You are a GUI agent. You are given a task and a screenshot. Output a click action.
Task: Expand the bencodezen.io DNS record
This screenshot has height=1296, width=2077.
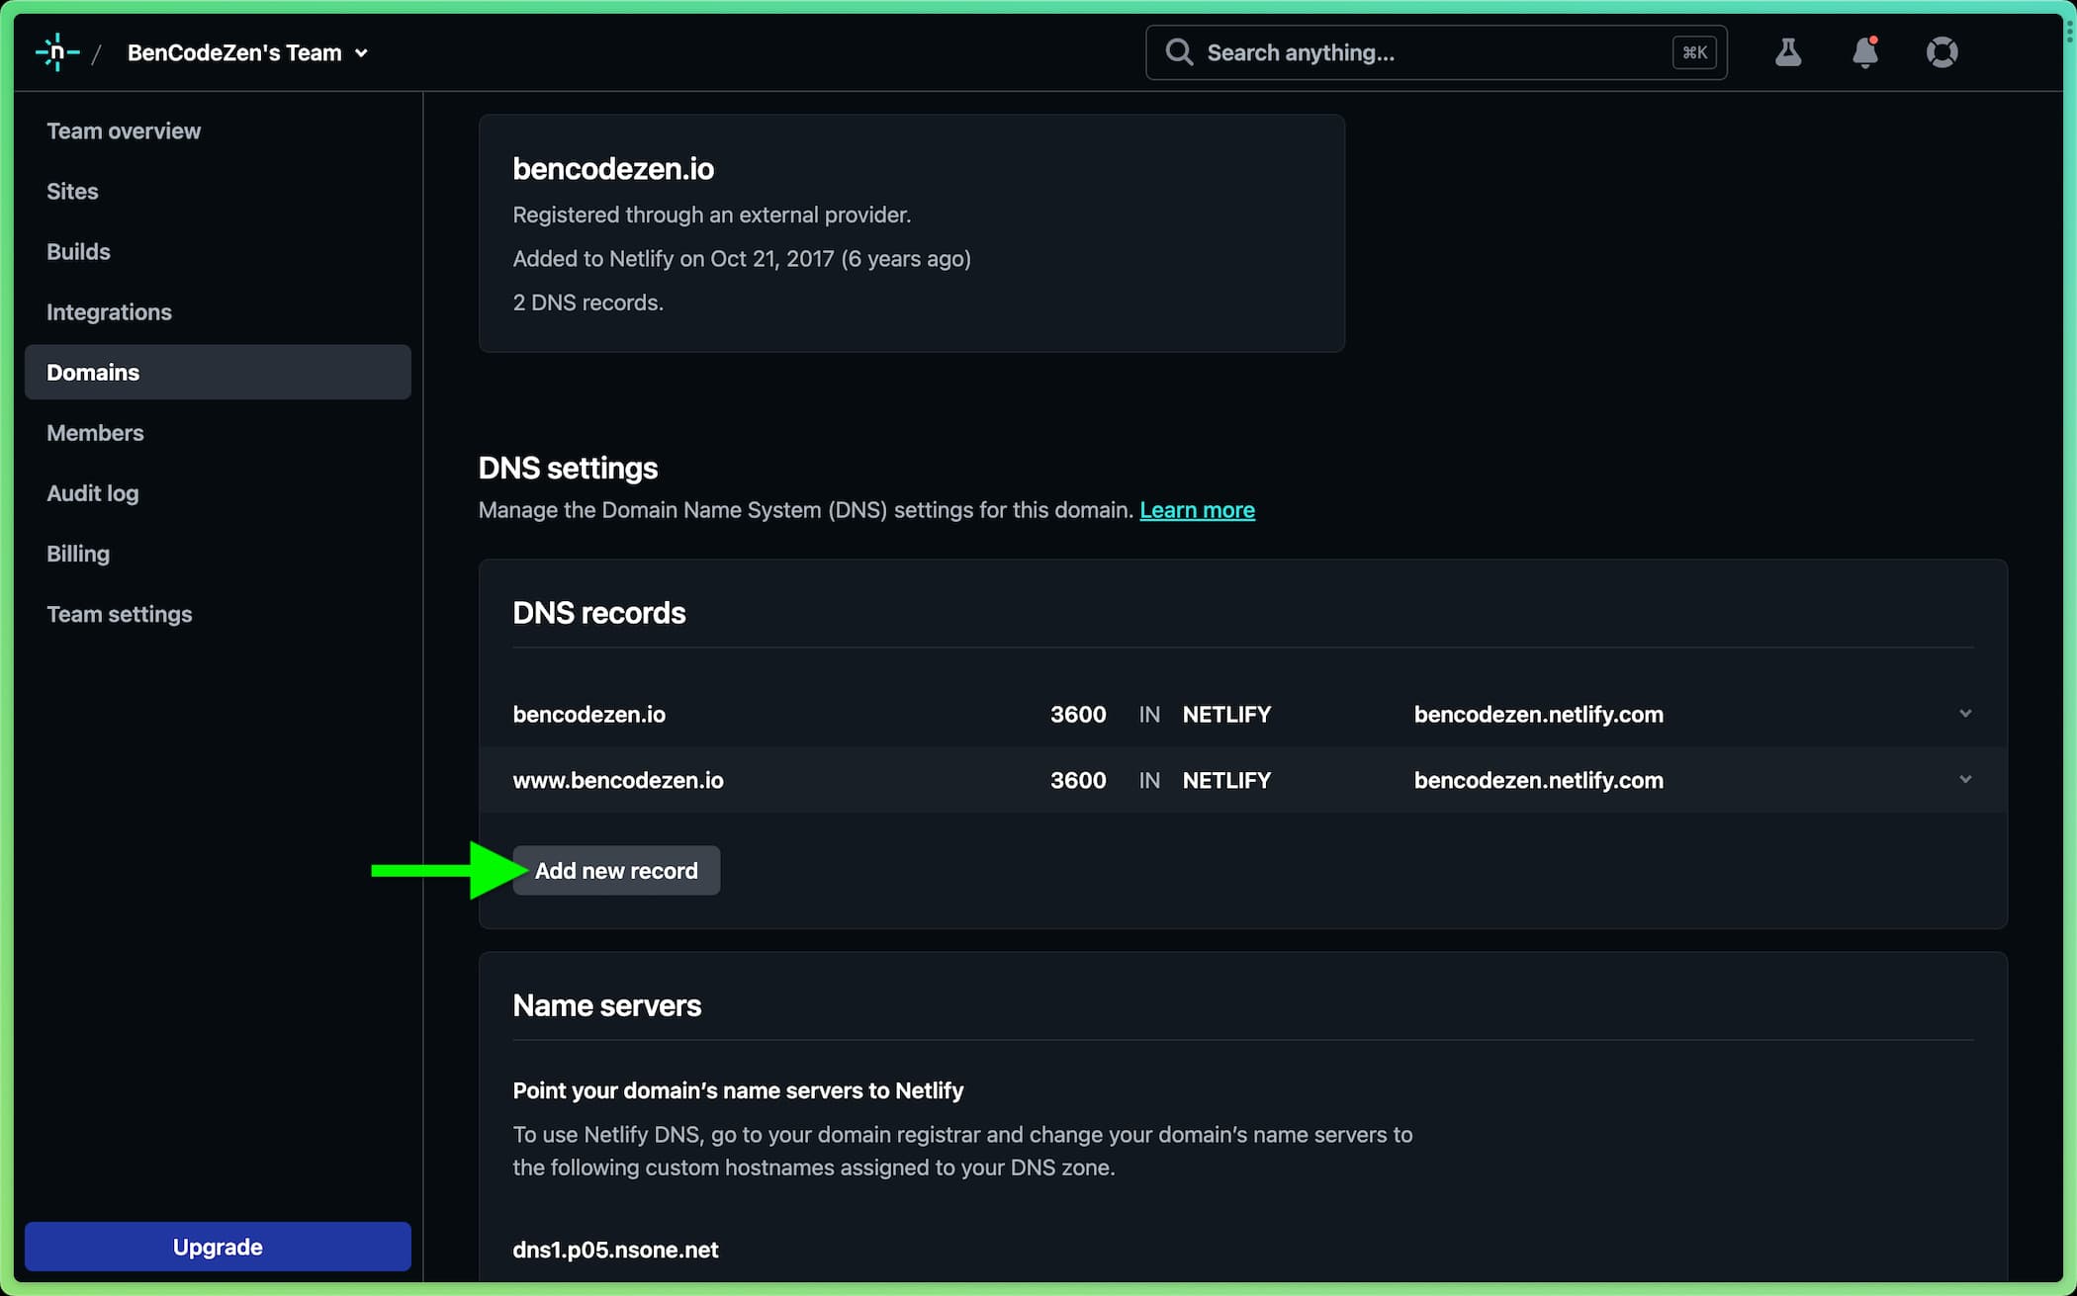[1964, 714]
